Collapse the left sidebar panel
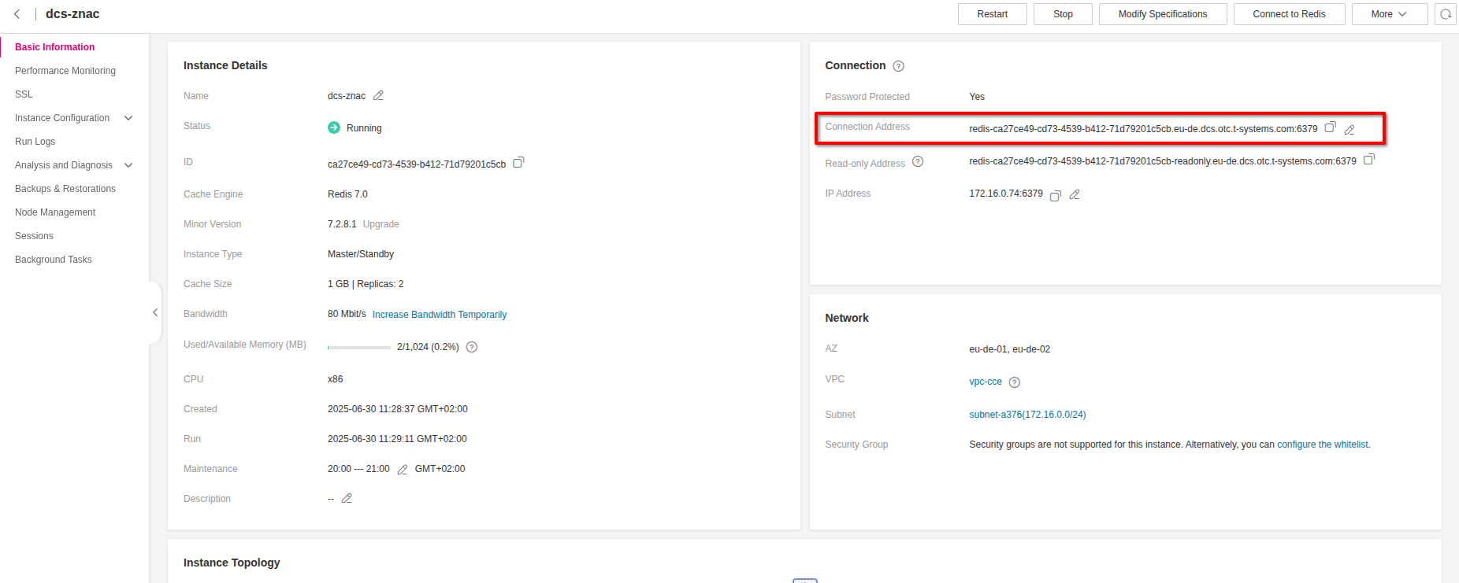The width and height of the screenshot is (1459, 583). tap(155, 312)
